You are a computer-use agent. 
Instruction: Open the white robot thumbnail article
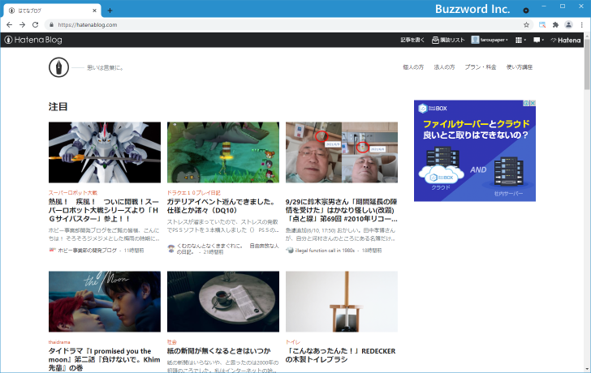105,152
